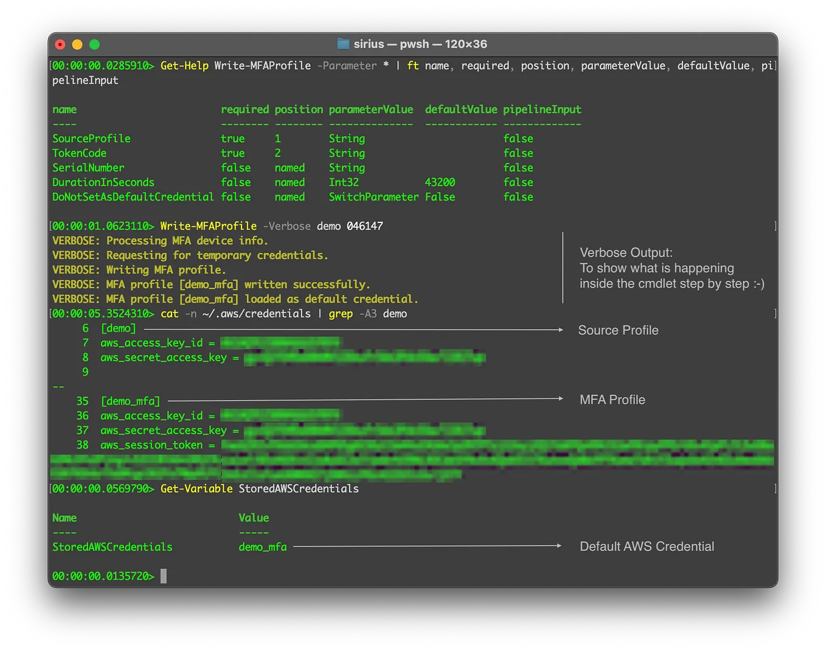
Task: Click the 'sirius — pwsh — 120×36' window title
Action: point(420,44)
